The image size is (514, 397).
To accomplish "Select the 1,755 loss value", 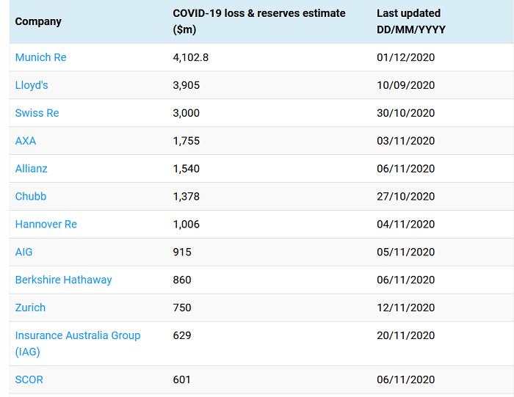I will (186, 141).
